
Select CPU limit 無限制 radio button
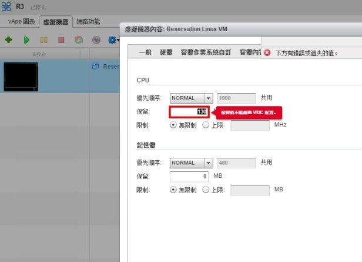pos(173,125)
